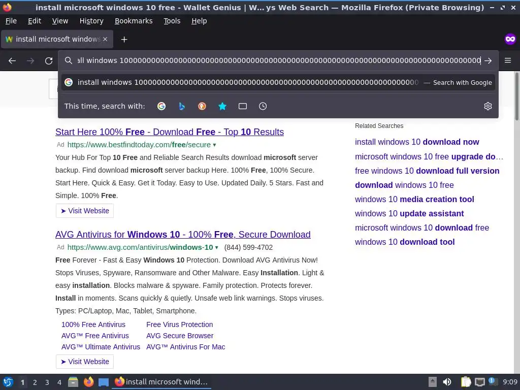Expand the avg.com ad URL dropdown
The width and height of the screenshot is (520, 390).
216,247
